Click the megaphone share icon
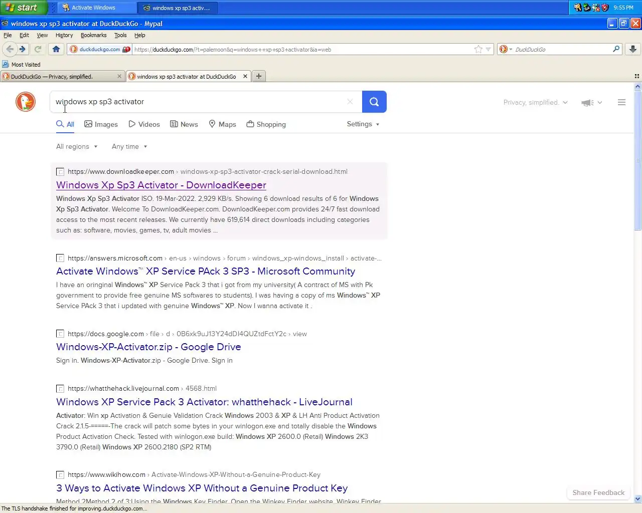642x513 pixels. (587, 103)
